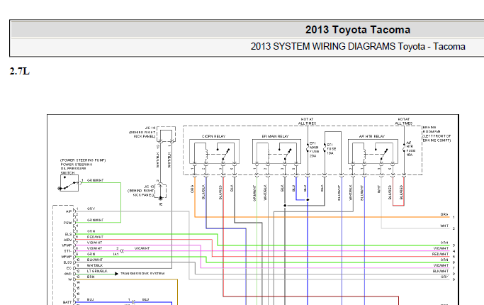Click the A/F HTR relay schematic box
The width and height of the screenshot is (484, 305).
(x=373, y=151)
